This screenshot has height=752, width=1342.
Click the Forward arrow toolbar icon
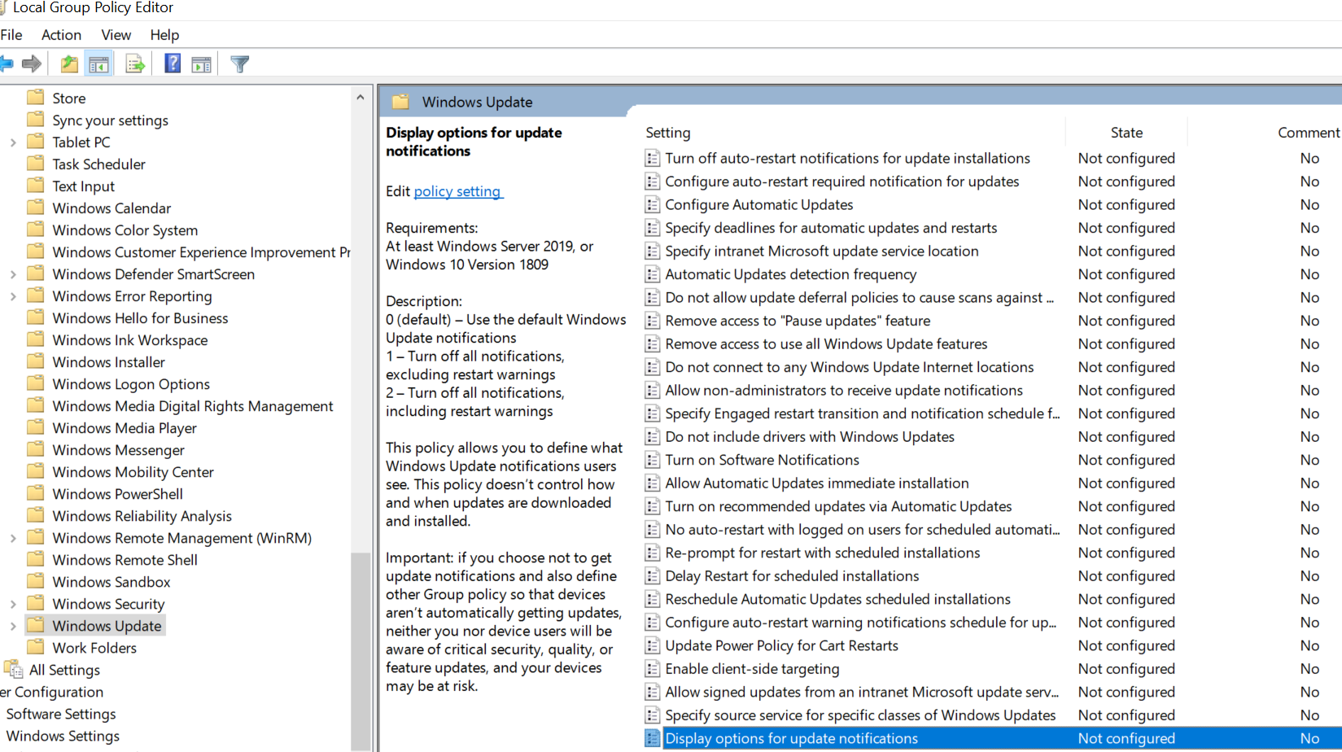[32, 63]
